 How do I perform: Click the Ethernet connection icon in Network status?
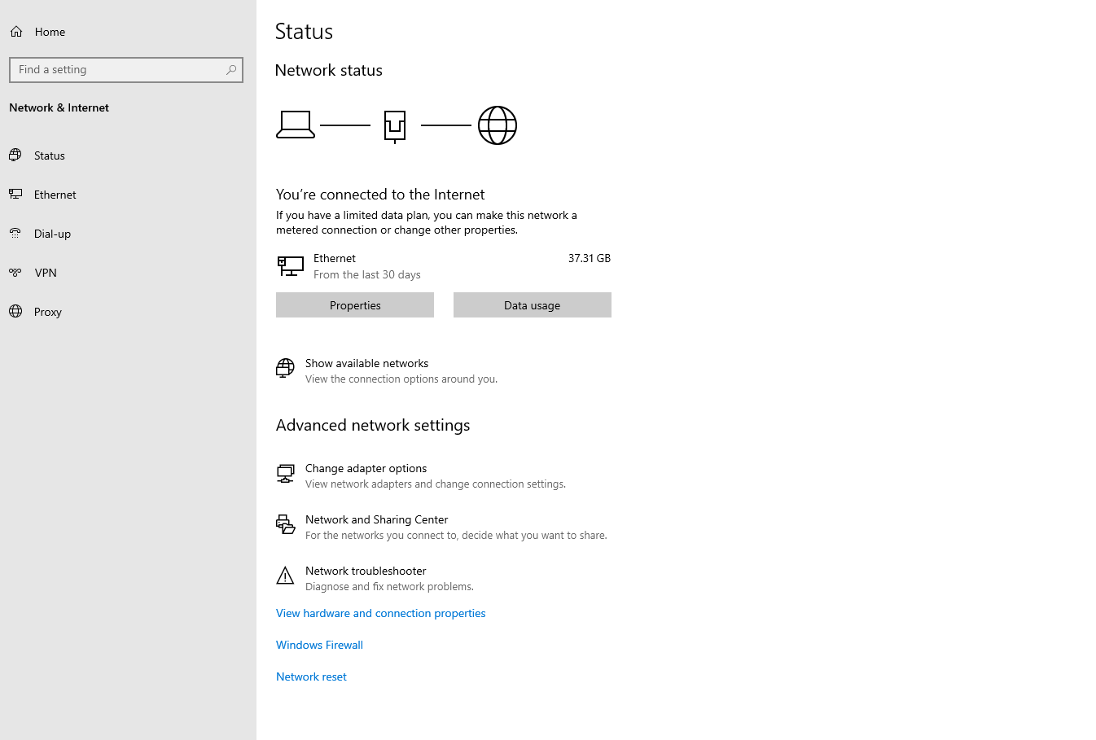290,265
